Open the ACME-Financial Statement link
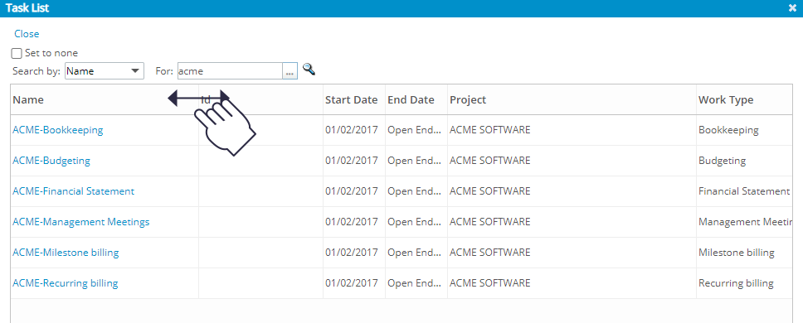Viewport: 803px width, 323px height. [x=73, y=191]
